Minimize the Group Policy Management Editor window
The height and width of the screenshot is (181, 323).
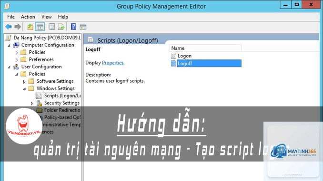pos(285,5)
